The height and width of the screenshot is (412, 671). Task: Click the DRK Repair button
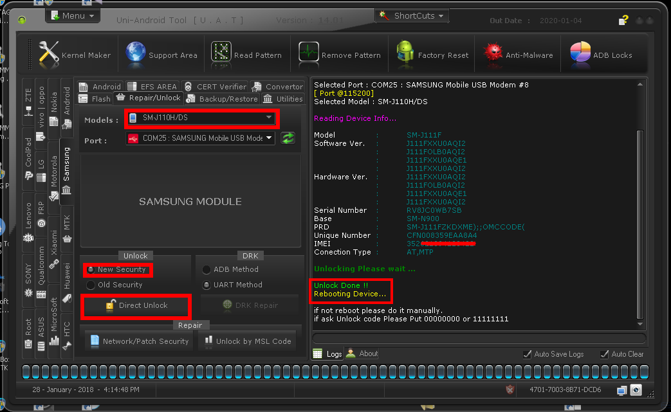pos(250,305)
